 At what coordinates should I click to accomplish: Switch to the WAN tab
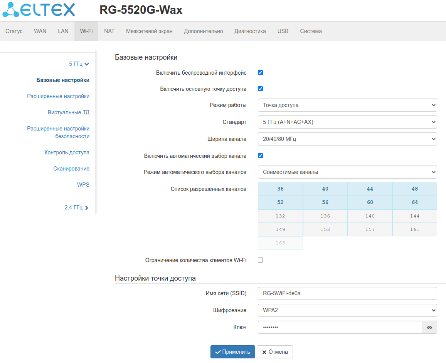tap(40, 31)
